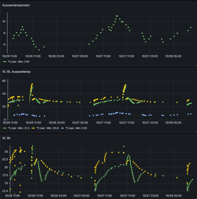
Task: Click lowest green data point in Aussentemperatur chart
Action: tap(39, 50)
